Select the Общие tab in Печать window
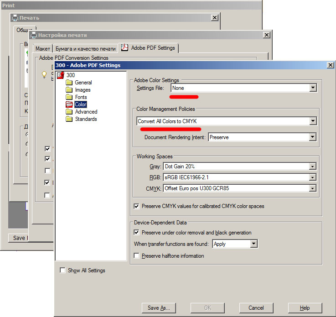The width and height of the screenshot is (336, 317). coord(24,30)
